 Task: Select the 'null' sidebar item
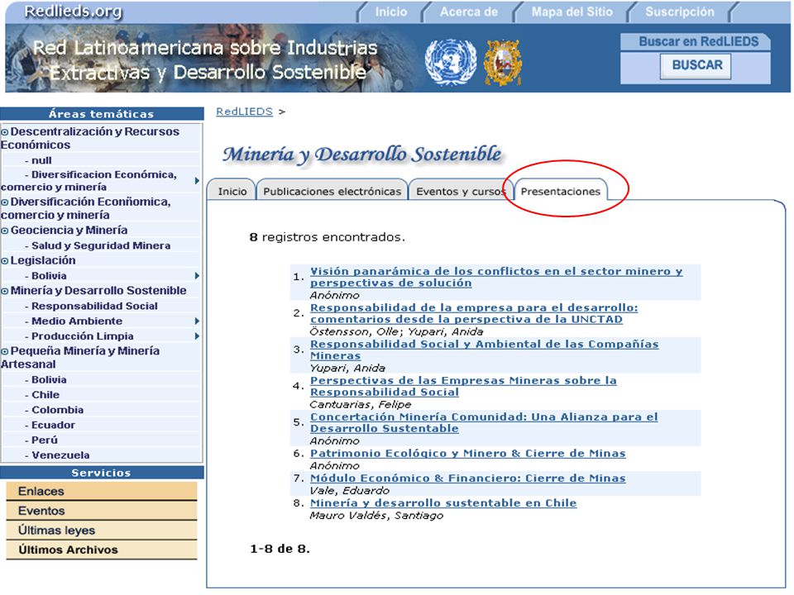(41, 160)
